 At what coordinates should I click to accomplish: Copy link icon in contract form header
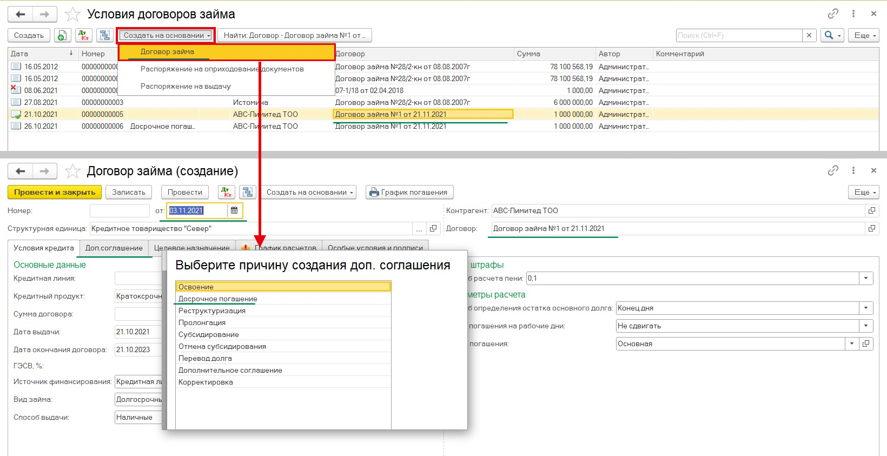tap(833, 171)
